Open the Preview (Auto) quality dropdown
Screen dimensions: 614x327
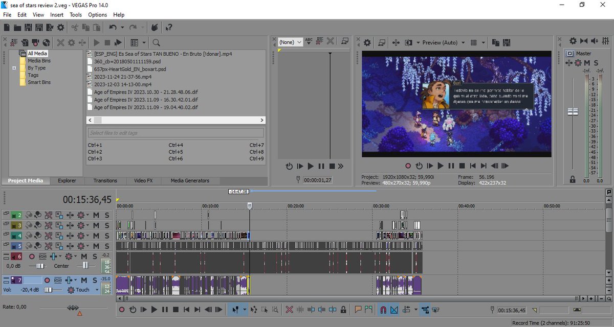pos(463,42)
